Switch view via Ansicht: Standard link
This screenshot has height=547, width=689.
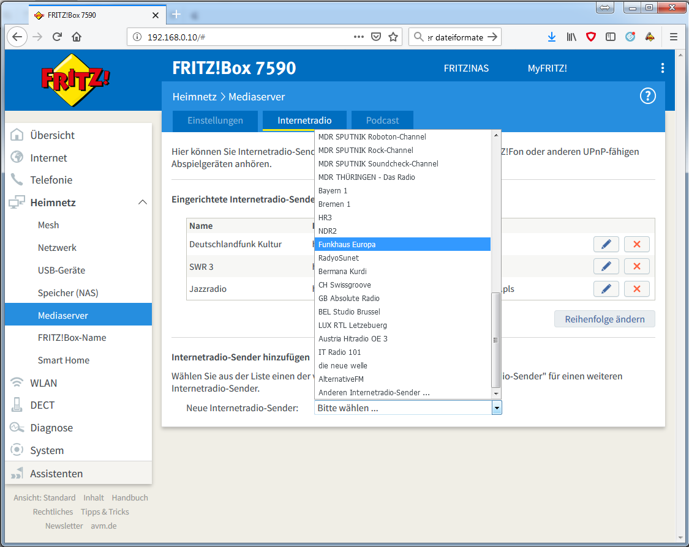coord(44,498)
